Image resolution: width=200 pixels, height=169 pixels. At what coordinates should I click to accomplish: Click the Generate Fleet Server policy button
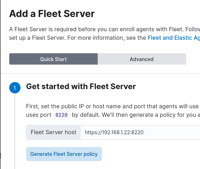click(x=64, y=154)
